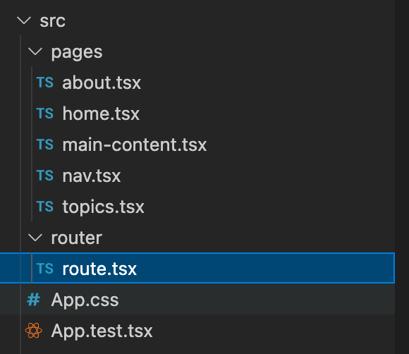Click the TS icon beside route.tsx
The width and height of the screenshot is (409, 354).
coord(45,269)
